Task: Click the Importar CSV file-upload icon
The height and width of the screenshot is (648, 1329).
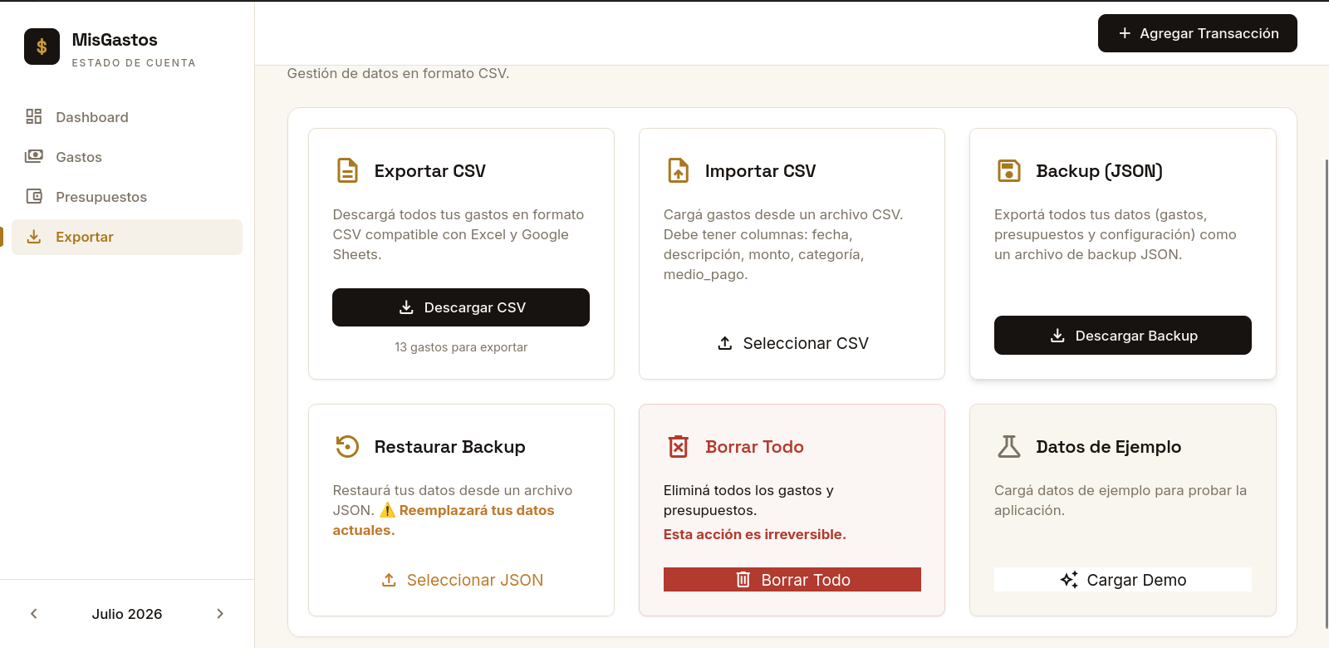Action: [x=679, y=170]
